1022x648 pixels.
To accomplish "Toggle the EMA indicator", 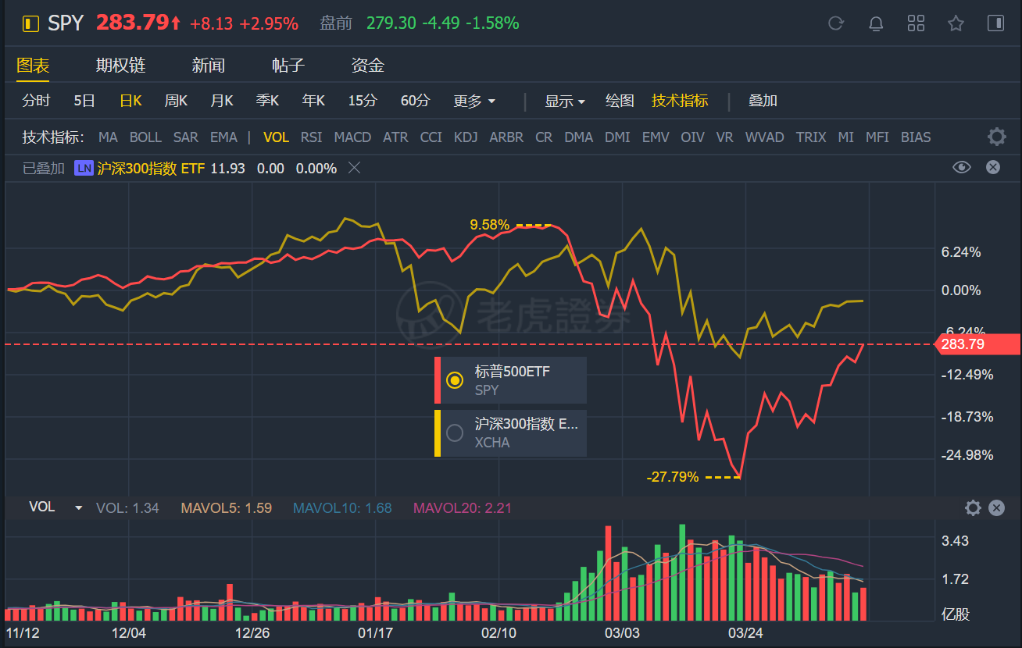I will click(x=223, y=137).
